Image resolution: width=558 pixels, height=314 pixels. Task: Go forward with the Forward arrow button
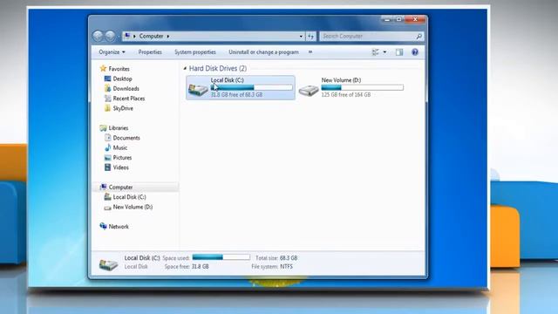pos(111,36)
